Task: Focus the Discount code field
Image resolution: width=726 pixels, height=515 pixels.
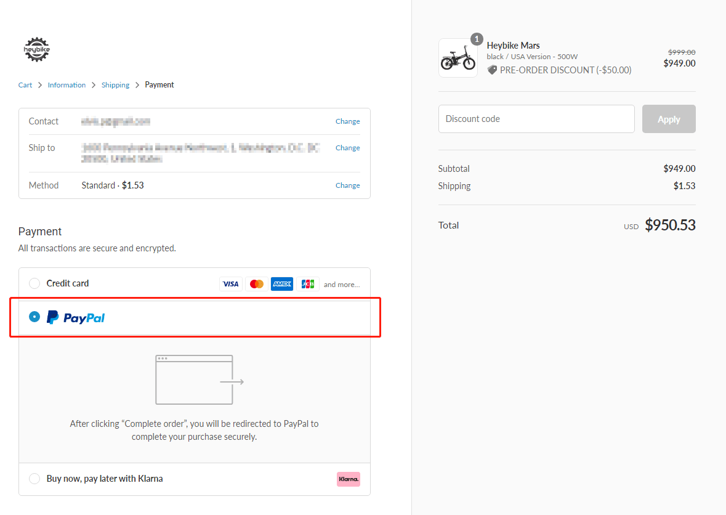Action: point(536,119)
